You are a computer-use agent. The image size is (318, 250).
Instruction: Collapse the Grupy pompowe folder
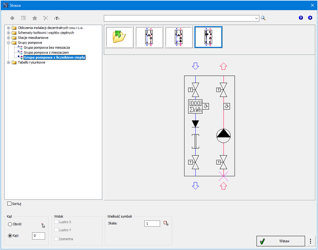[9, 43]
